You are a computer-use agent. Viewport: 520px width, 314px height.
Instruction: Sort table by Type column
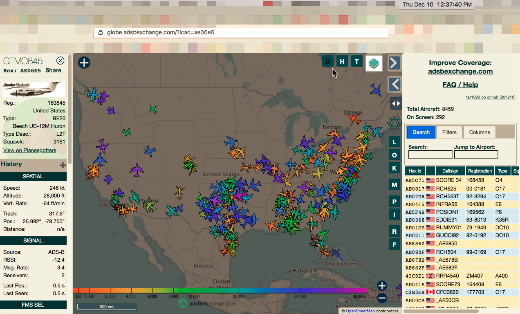coord(502,171)
